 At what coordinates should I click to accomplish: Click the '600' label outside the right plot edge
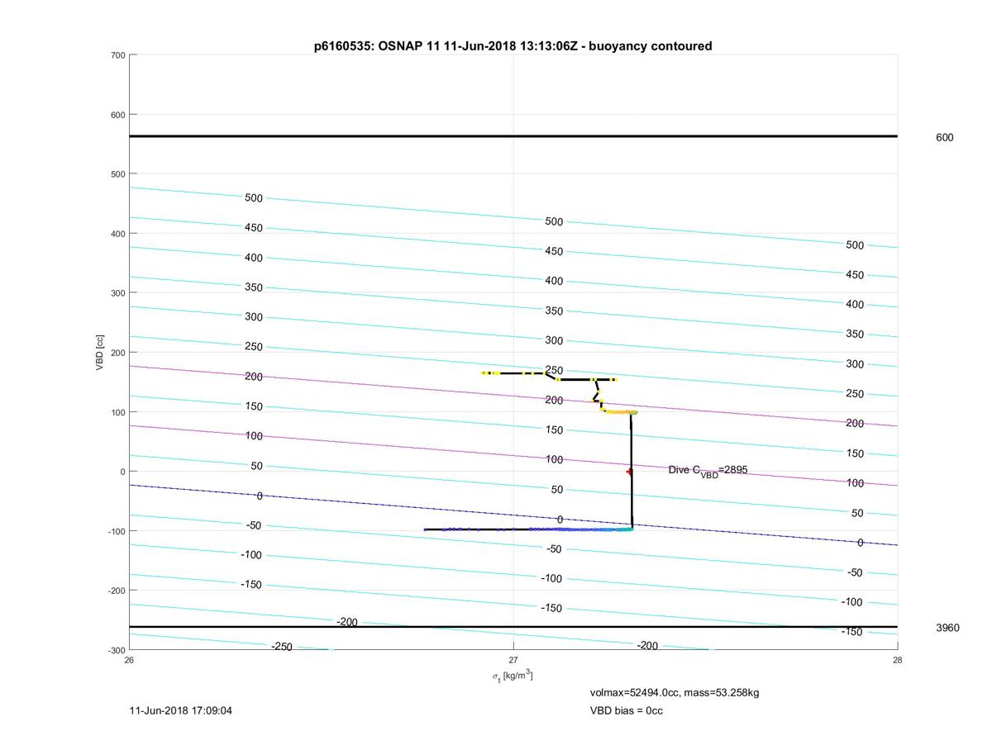(944, 138)
